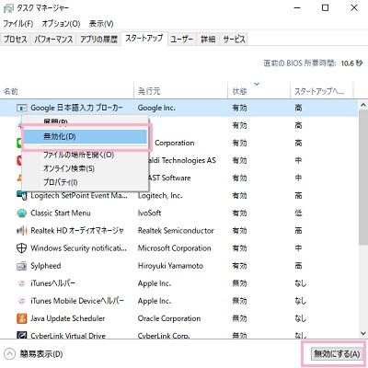The width and height of the screenshot is (368, 368).
Task: Select the Sylpheed row name
Action: pyautogui.click(x=46, y=266)
